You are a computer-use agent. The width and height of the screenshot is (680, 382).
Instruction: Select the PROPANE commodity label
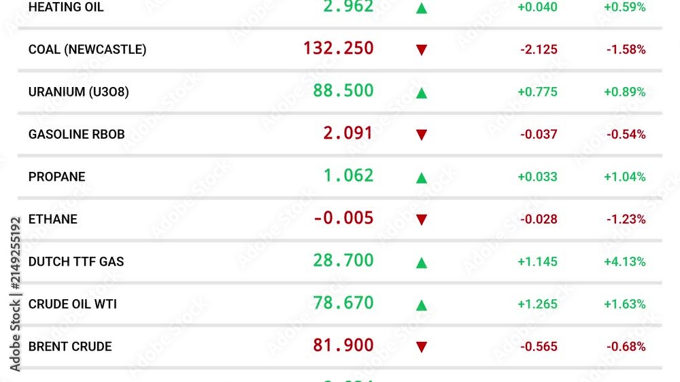[x=57, y=177]
